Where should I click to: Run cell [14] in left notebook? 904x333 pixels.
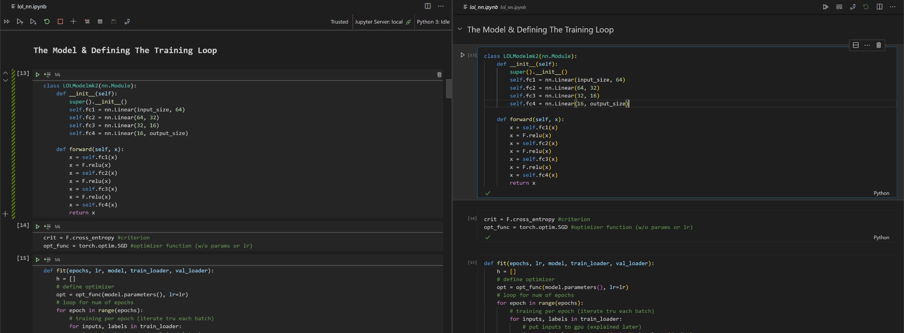click(x=38, y=227)
